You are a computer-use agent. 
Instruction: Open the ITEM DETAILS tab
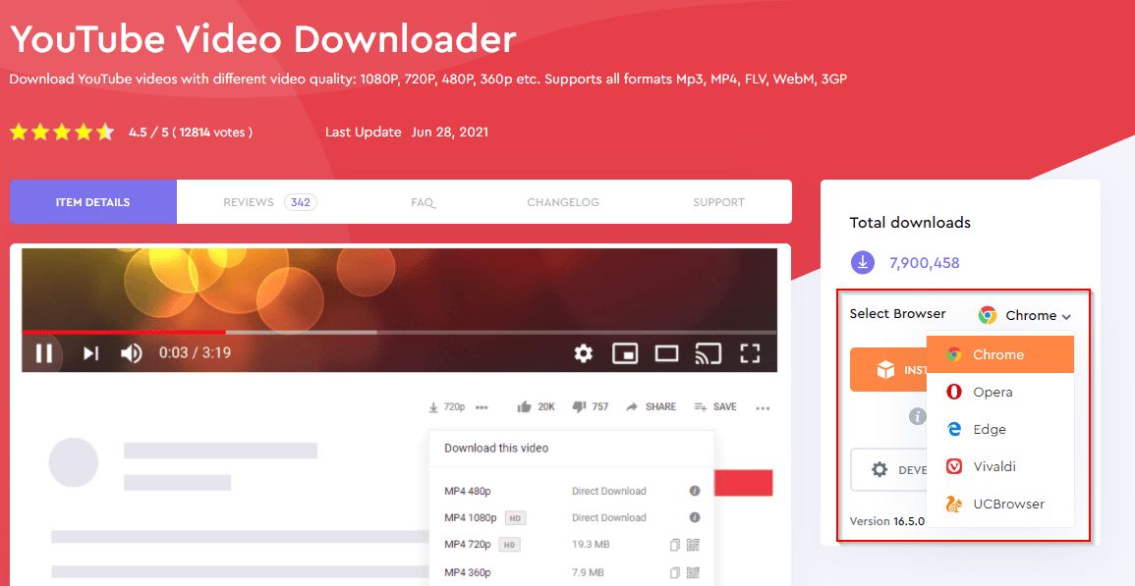point(92,202)
